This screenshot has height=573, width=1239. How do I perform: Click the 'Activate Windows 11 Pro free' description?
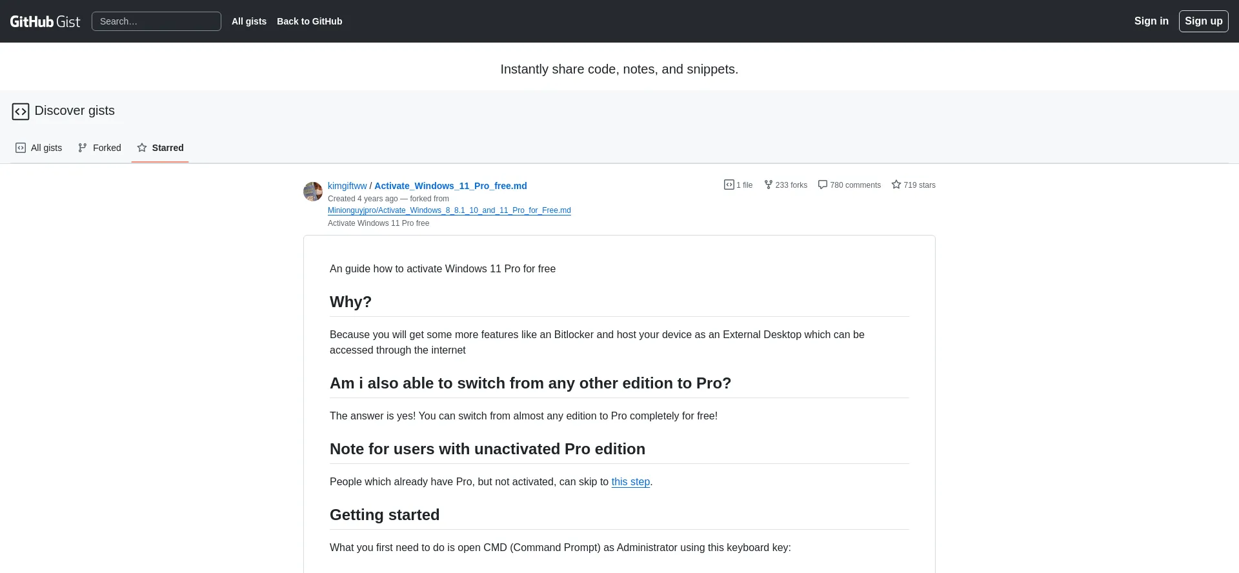click(x=378, y=223)
